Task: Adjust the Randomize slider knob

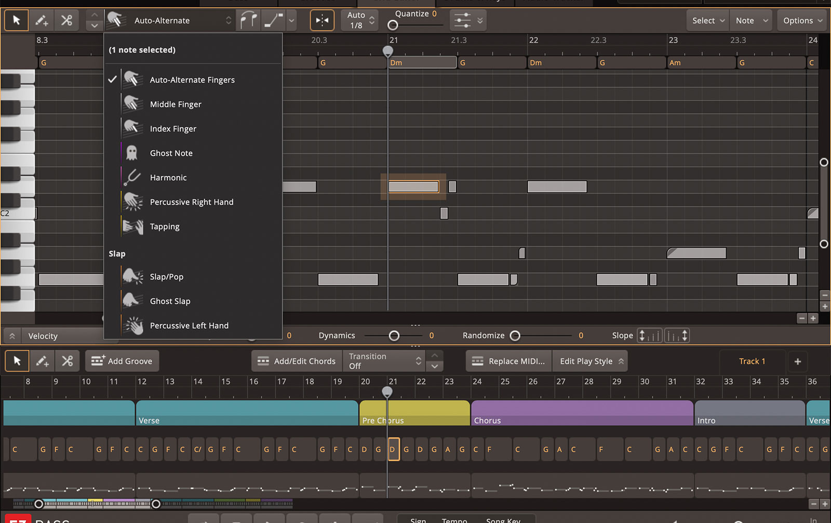Action: click(x=515, y=336)
